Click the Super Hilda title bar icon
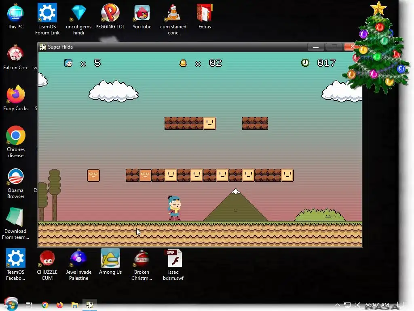 [42, 47]
